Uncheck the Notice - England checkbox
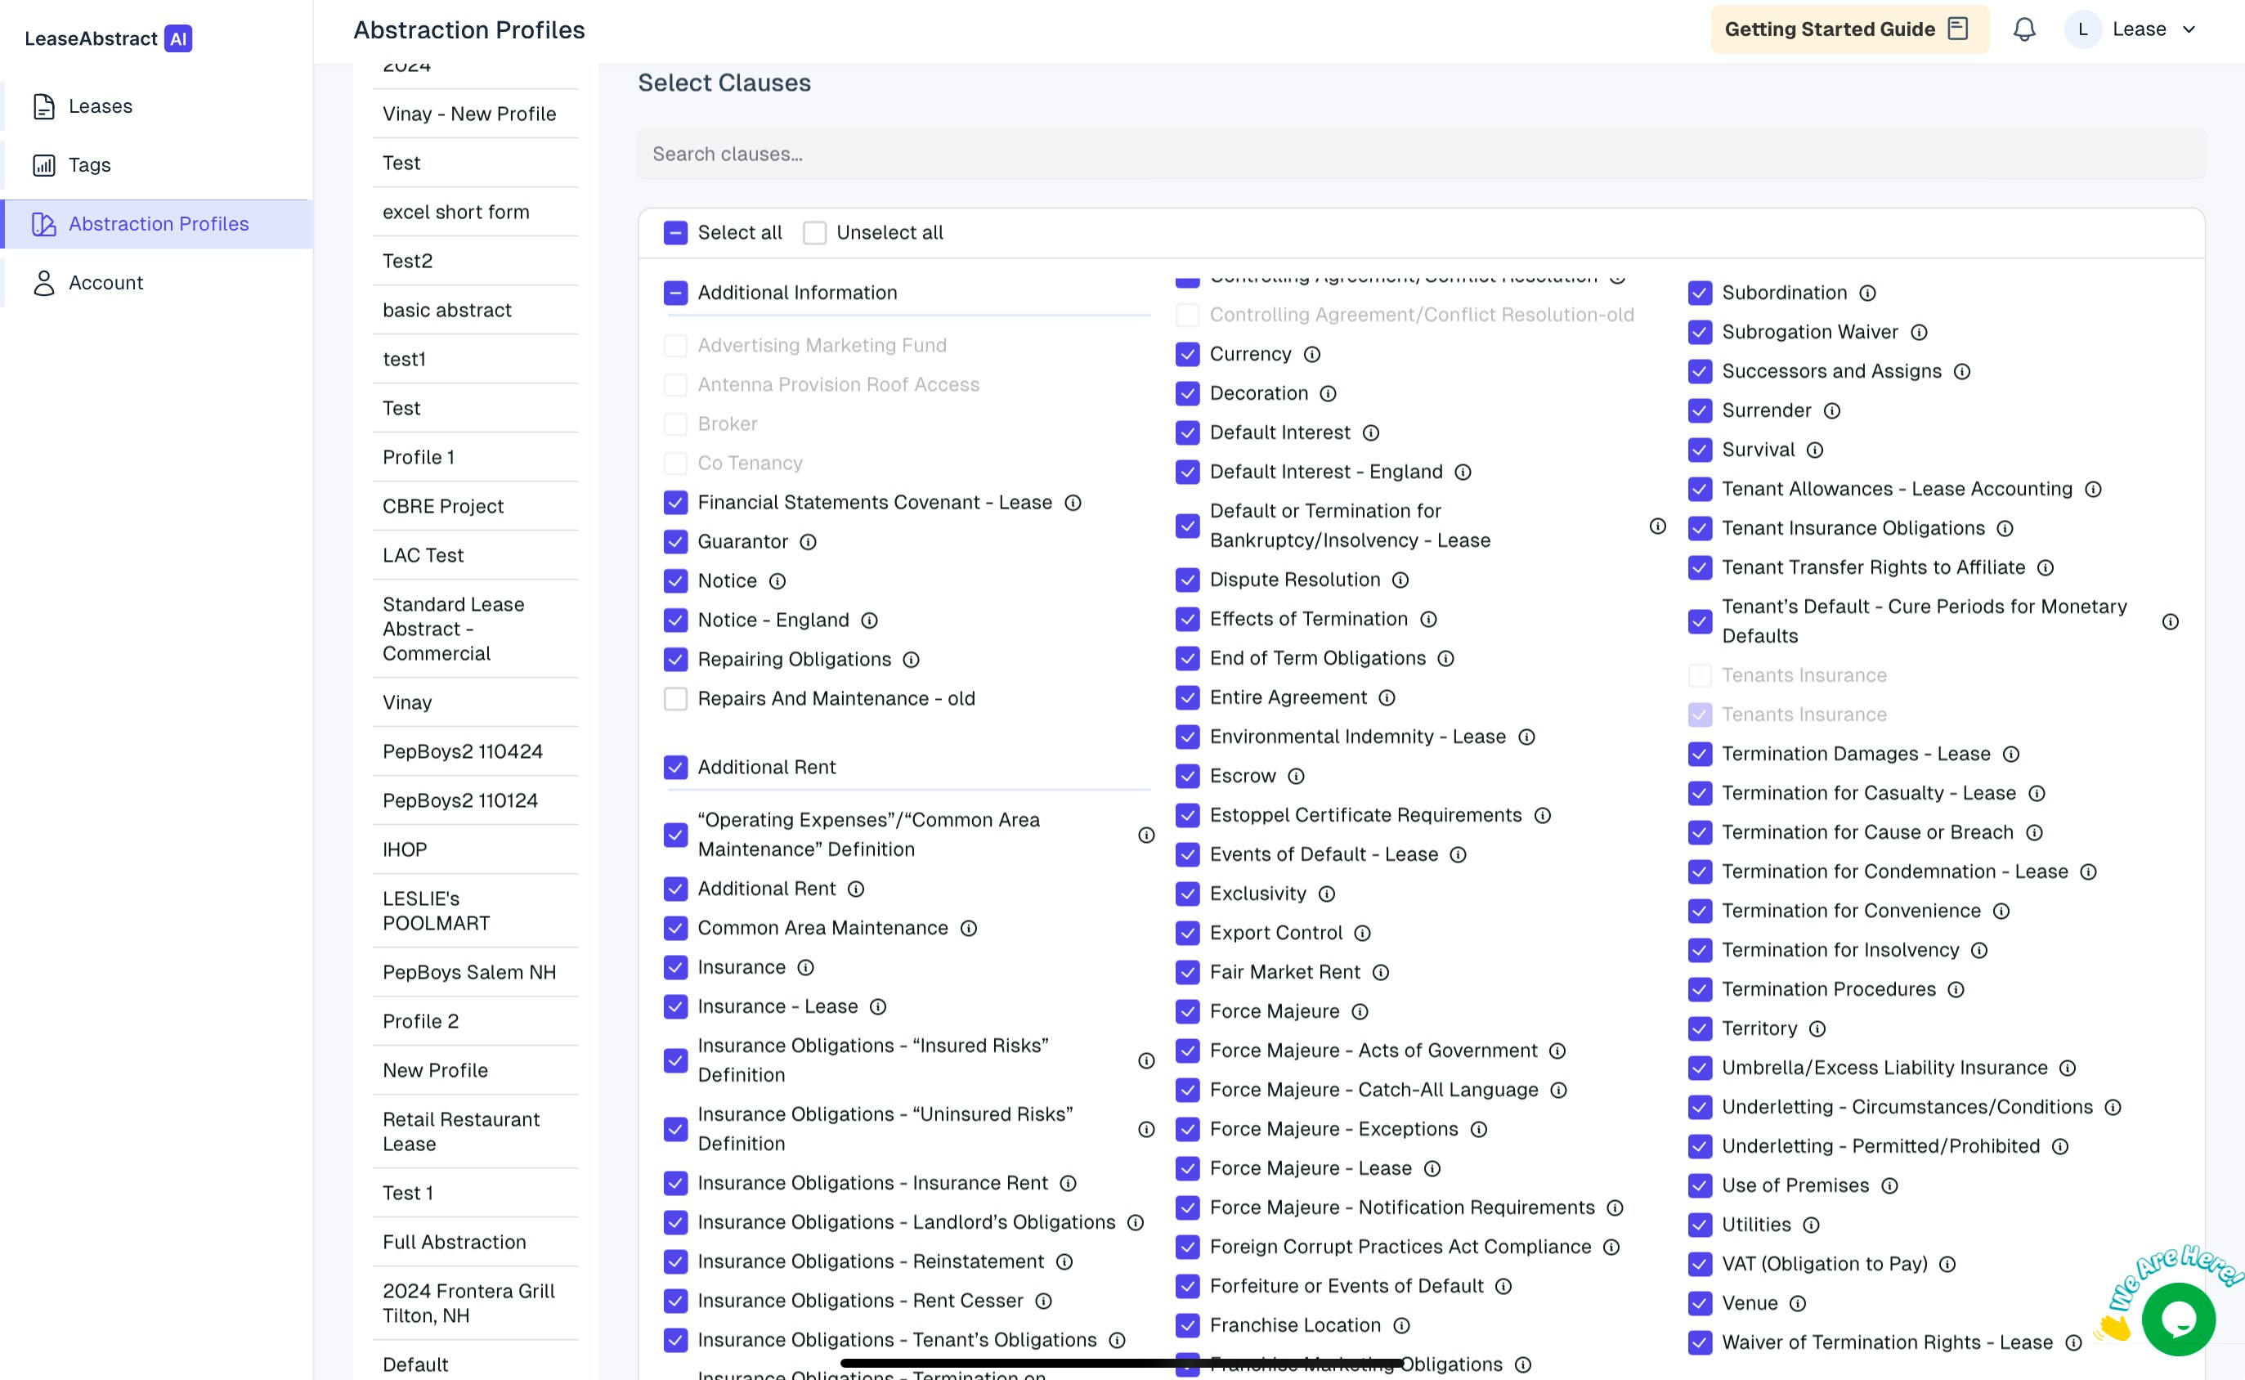Viewport: 2245px width, 1380px height. (x=675, y=621)
